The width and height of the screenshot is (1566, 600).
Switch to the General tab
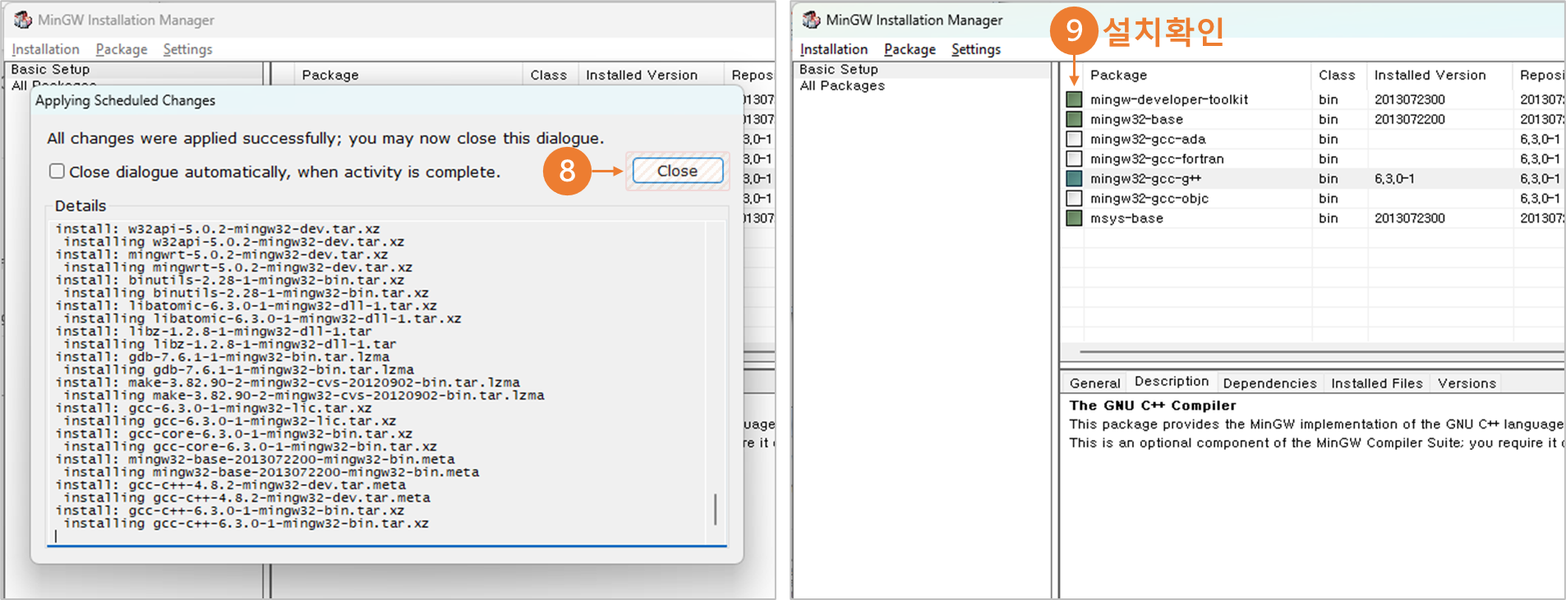click(x=1094, y=383)
